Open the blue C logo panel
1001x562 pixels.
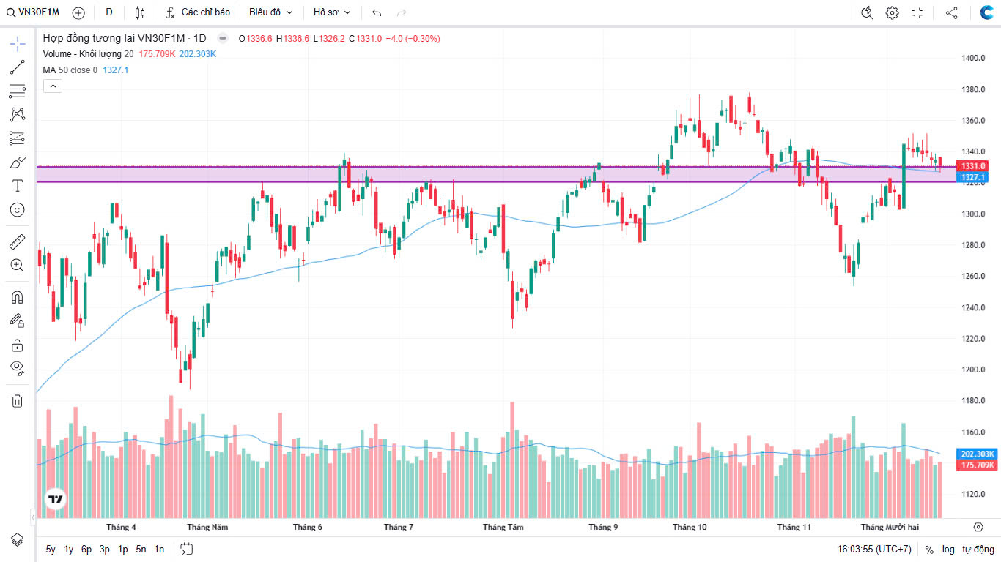click(986, 12)
